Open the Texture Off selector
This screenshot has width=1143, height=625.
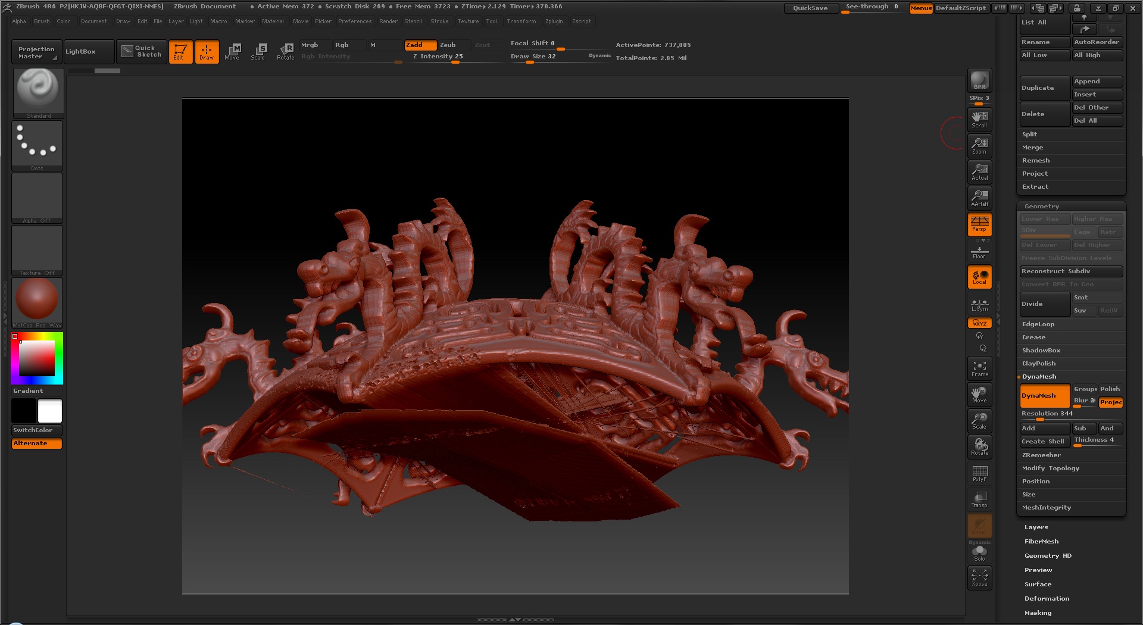[37, 251]
